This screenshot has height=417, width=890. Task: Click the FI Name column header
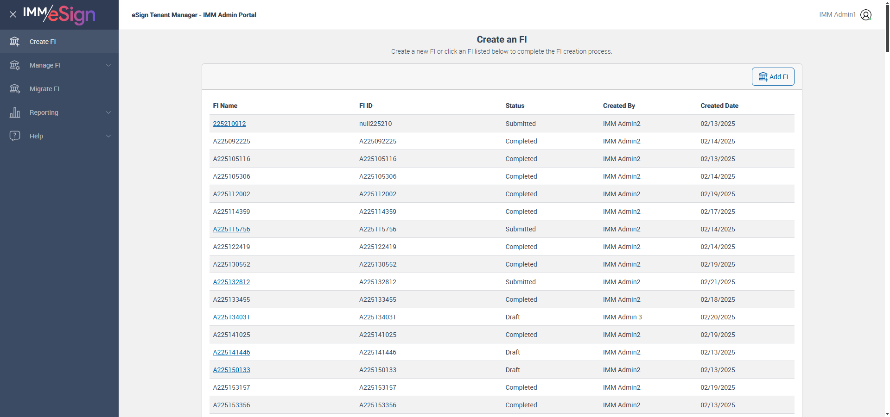(225, 106)
